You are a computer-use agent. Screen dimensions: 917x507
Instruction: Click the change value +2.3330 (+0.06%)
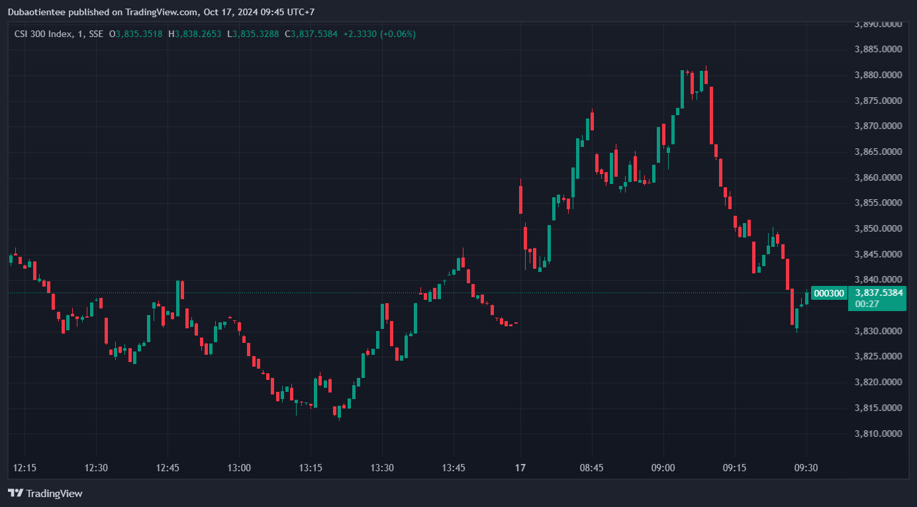coord(379,34)
